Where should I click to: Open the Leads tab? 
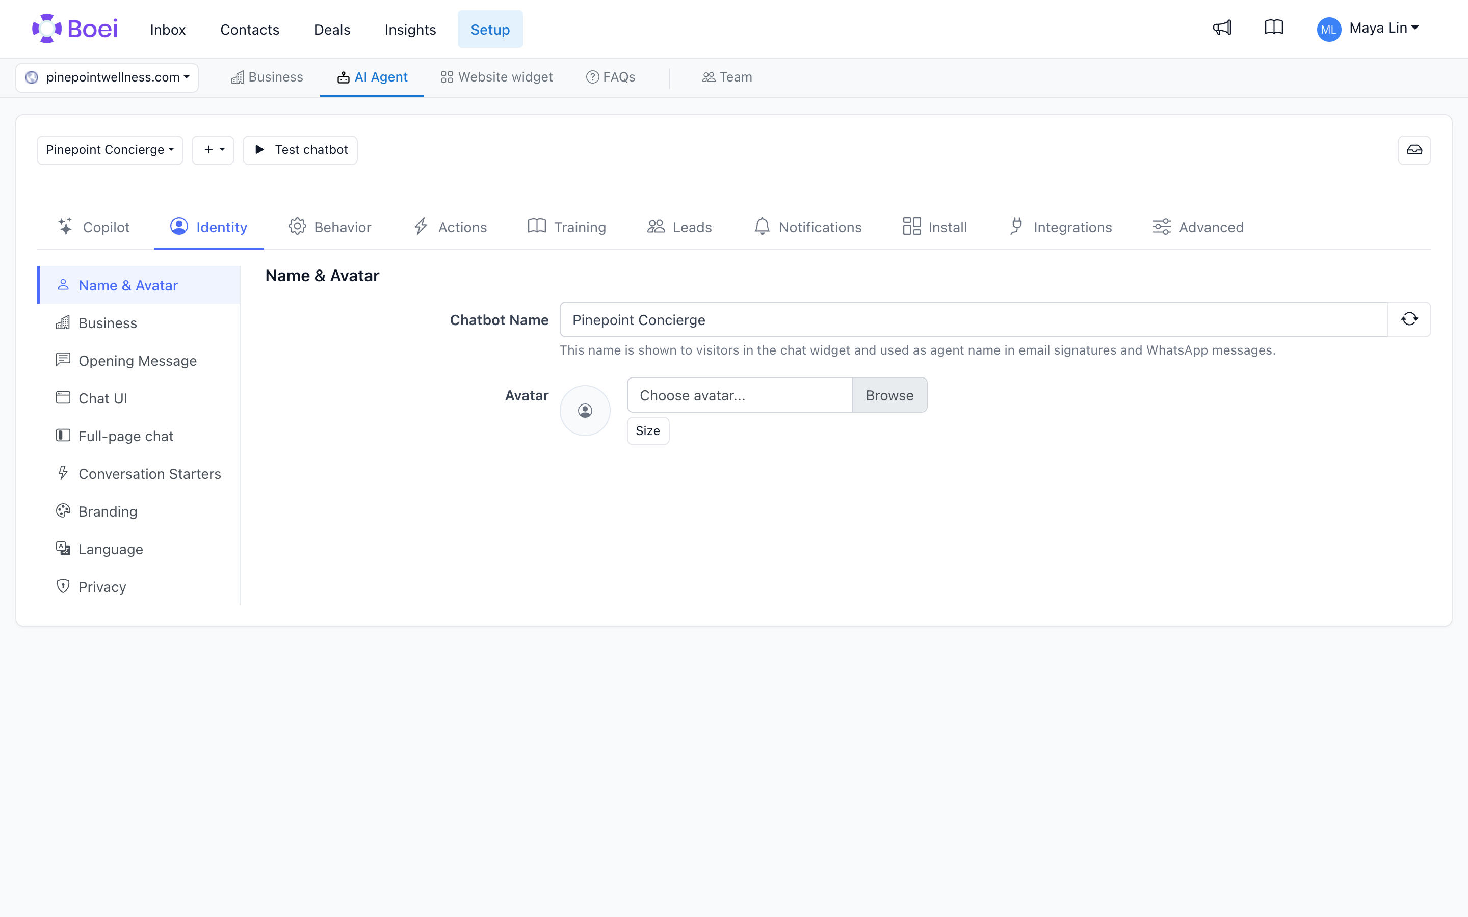click(679, 227)
